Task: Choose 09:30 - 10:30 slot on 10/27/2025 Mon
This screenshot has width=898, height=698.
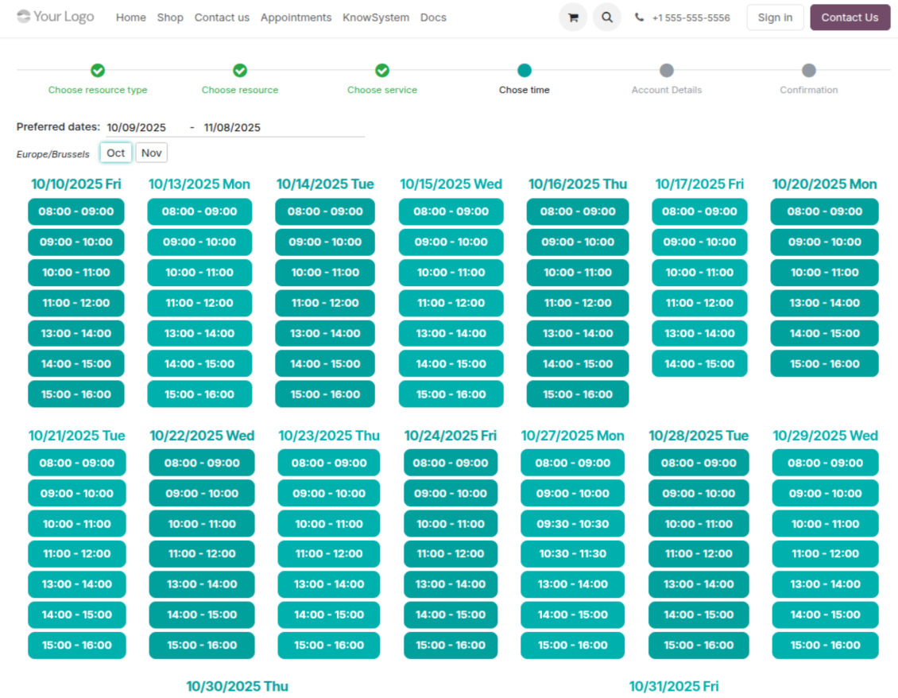Action: (x=573, y=524)
